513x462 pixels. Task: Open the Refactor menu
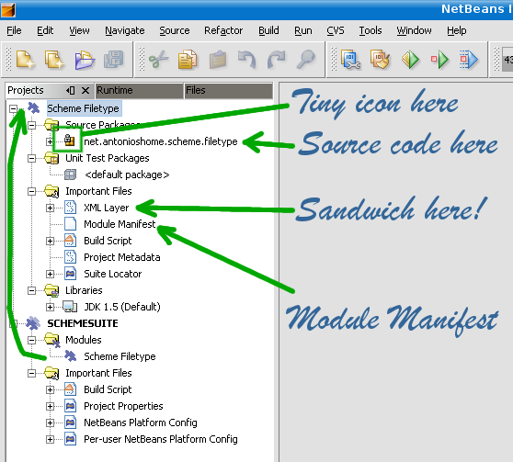[x=223, y=30]
